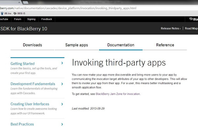This screenshot has width=198, height=127.
Task: Click the BlackBerry logo icon
Action: tap(191, 19)
